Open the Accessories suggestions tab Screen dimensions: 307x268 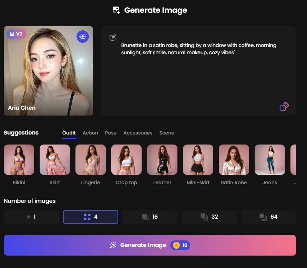click(138, 133)
